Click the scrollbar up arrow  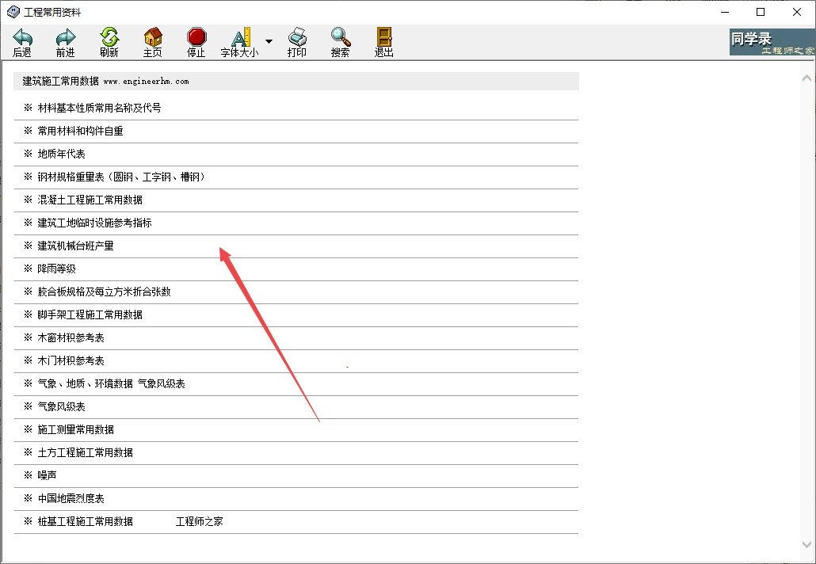[806, 78]
